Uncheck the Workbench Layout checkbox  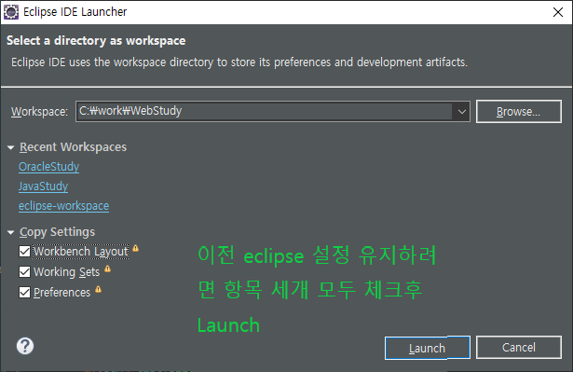point(24,252)
